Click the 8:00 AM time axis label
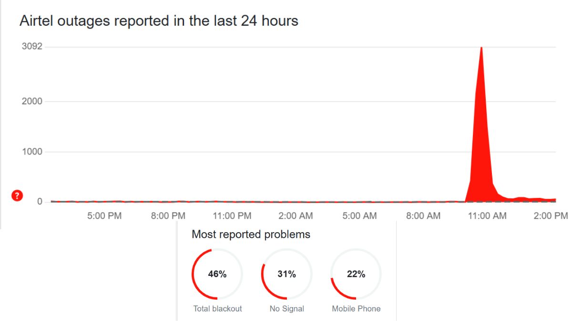The height and width of the screenshot is (321, 572). click(423, 216)
